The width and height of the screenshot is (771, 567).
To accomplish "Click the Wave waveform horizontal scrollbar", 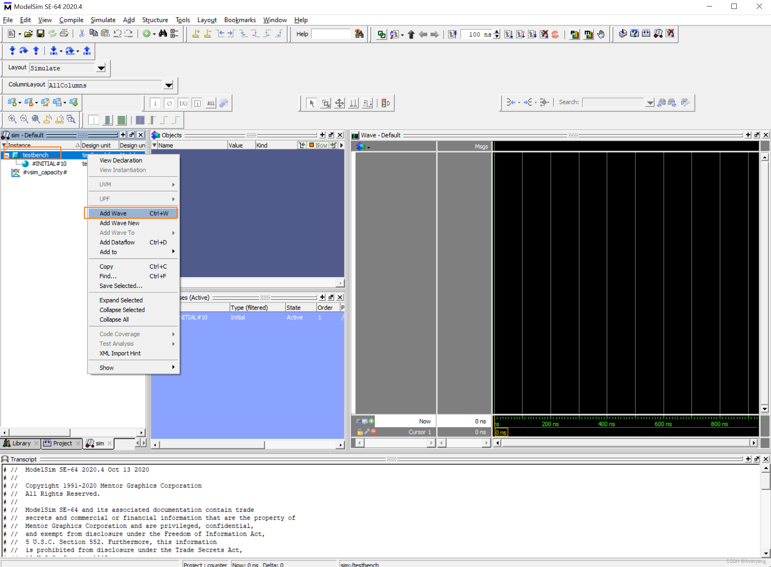I will (x=625, y=443).
